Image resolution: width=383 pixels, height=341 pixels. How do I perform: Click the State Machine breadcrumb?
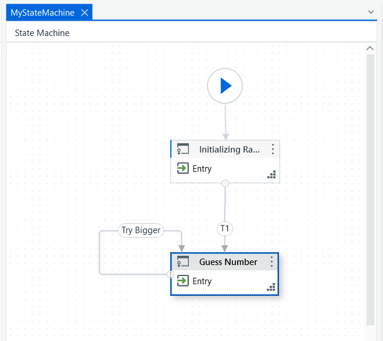pyautogui.click(x=42, y=33)
